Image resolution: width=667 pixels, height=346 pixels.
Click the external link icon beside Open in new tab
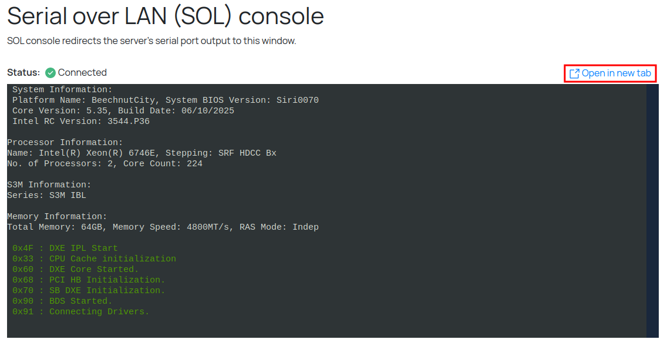click(574, 73)
